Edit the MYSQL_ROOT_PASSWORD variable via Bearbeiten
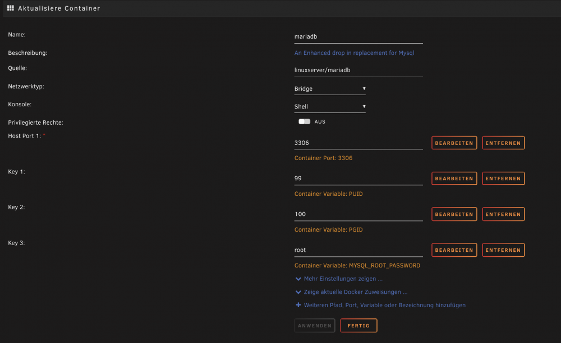Viewport: 561px width, 343px height. (x=454, y=250)
